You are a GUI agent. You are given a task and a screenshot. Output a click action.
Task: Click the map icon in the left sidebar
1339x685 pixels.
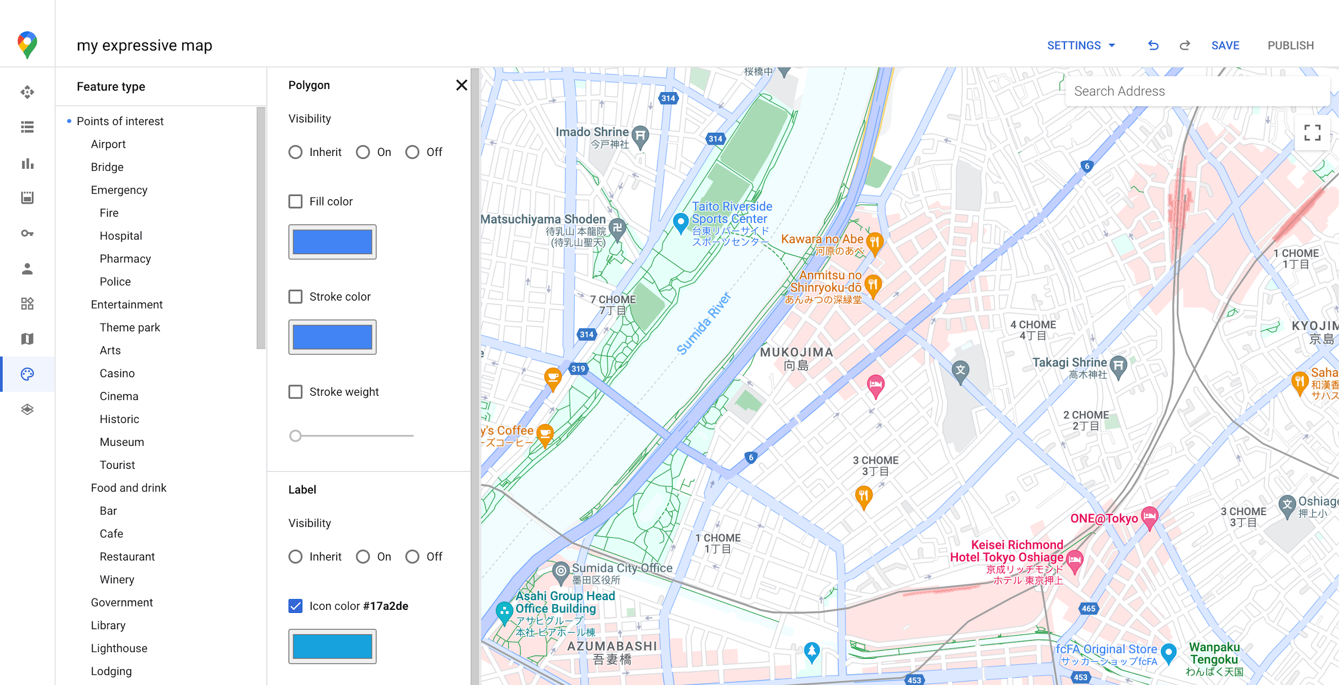[x=27, y=339]
